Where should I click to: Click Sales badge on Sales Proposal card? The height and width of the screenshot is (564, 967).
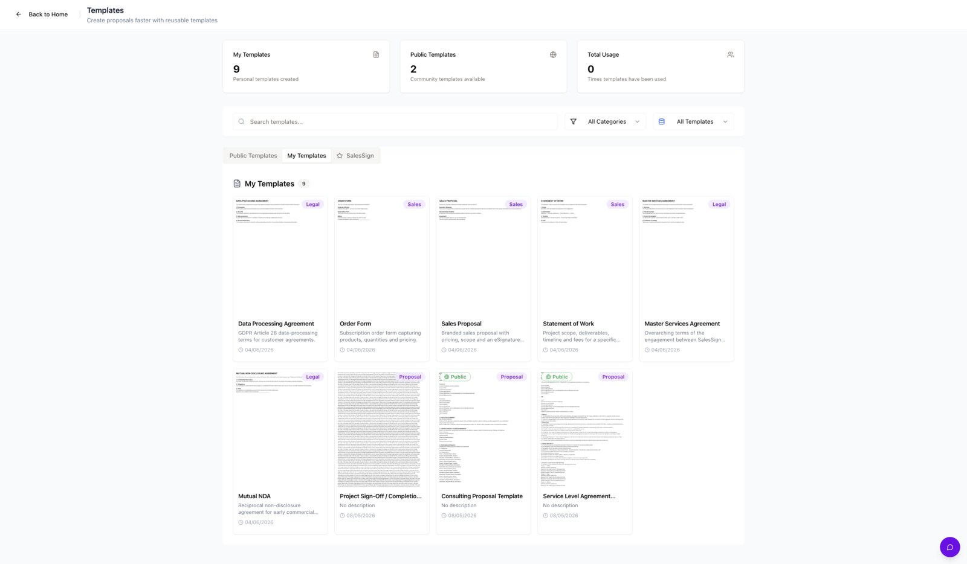[x=516, y=205]
